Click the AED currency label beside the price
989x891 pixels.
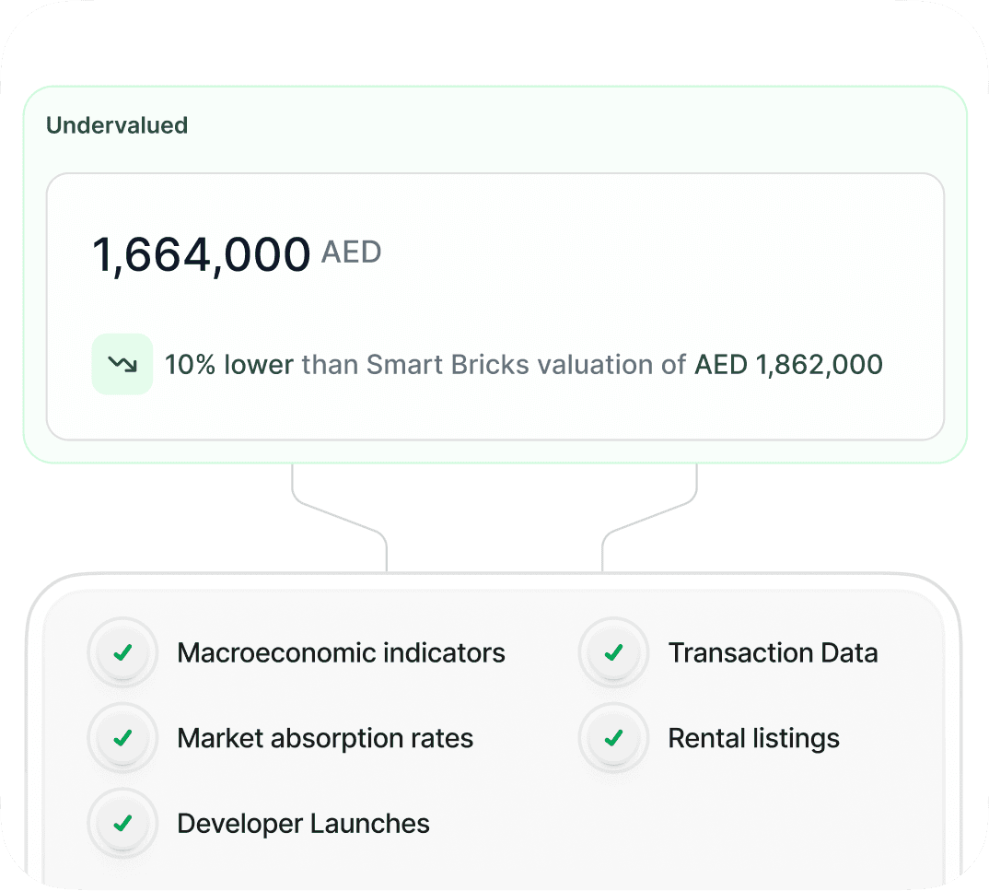point(352,252)
